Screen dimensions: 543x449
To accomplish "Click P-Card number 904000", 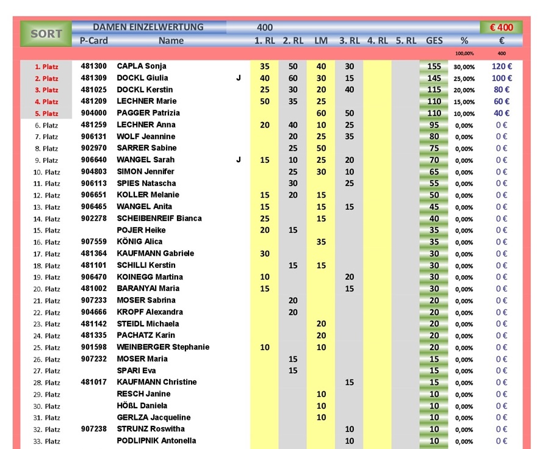I will click(x=94, y=113).
